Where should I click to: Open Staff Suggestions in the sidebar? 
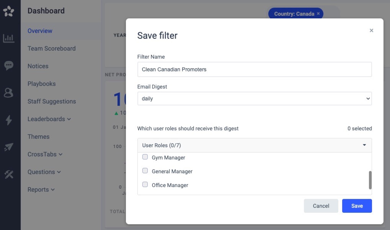51,101
